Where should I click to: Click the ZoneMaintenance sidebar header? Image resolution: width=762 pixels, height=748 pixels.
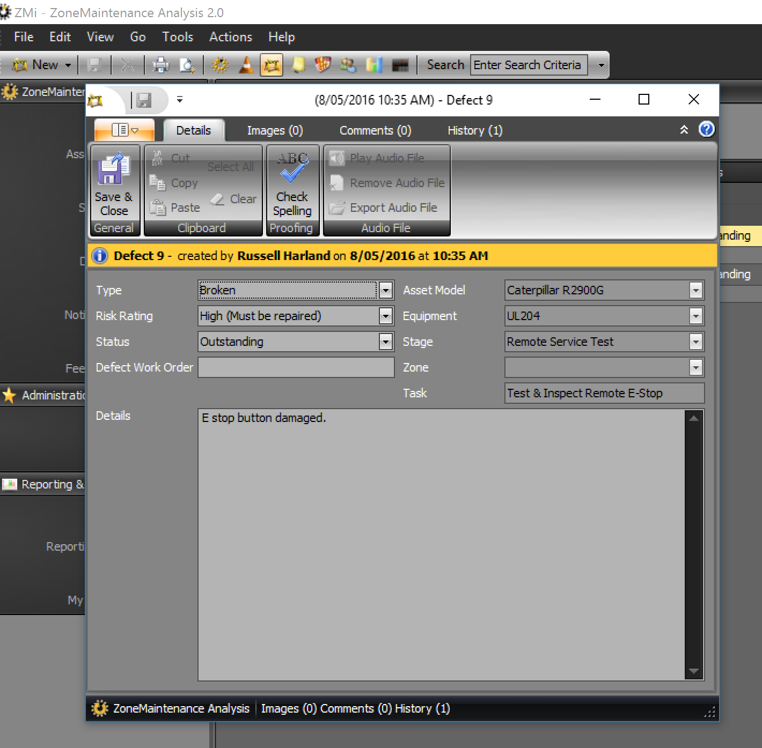43,92
